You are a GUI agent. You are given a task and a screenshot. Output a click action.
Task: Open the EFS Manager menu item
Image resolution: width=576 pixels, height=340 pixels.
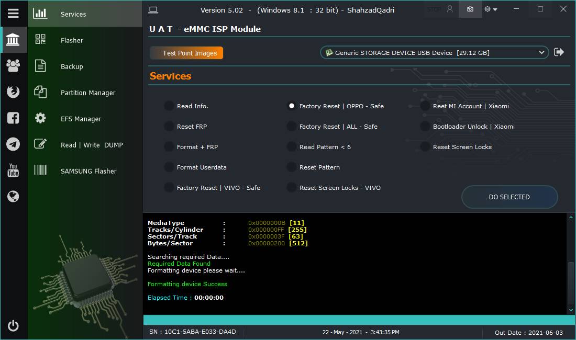85,118
